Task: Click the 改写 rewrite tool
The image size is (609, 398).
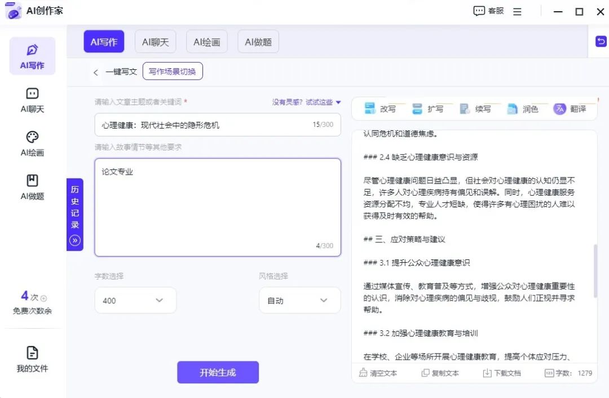Action: (x=381, y=109)
